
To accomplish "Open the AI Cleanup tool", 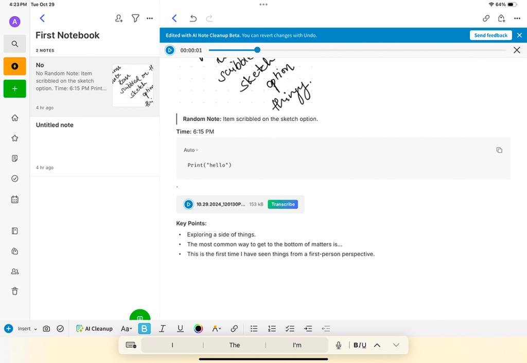I will [x=94, y=329].
